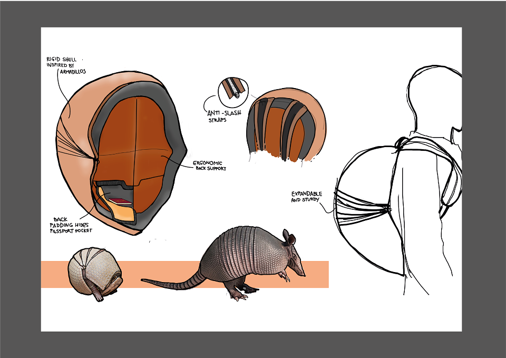The image size is (506, 358).
Task: Select the "Ergonomic back support" label text
Action: (x=209, y=166)
